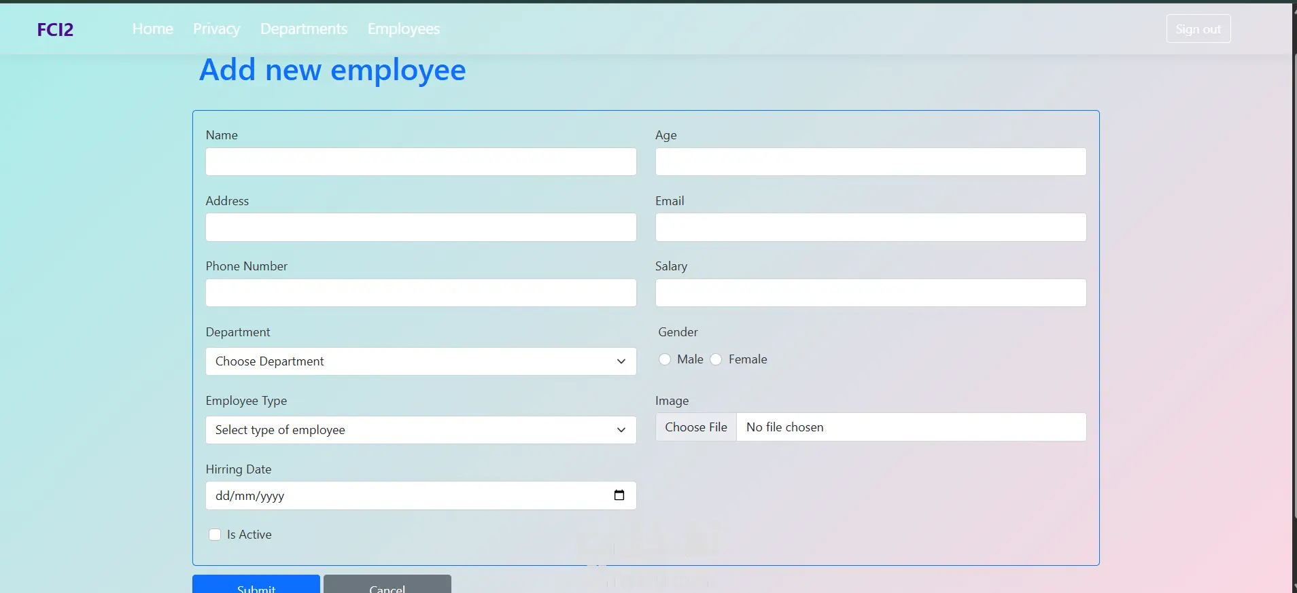Click the FCI2 brand logo link

pyautogui.click(x=55, y=29)
